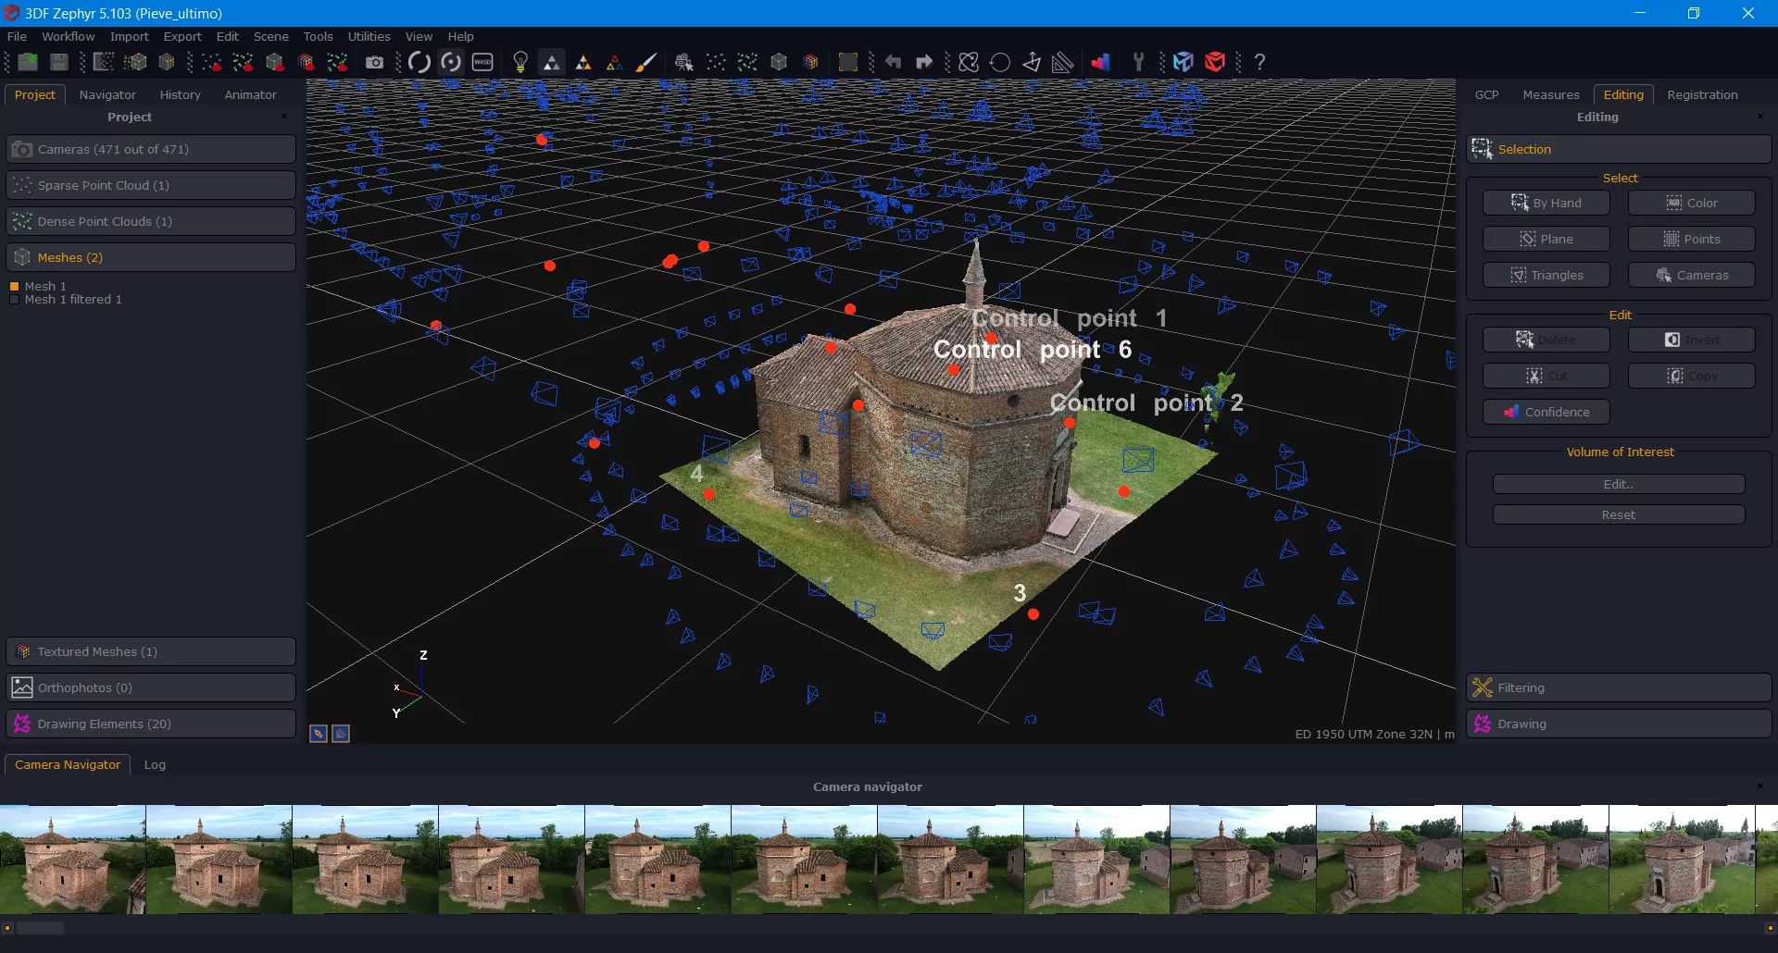
Task: Take a screenshot with the camera icon
Action: 374,62
